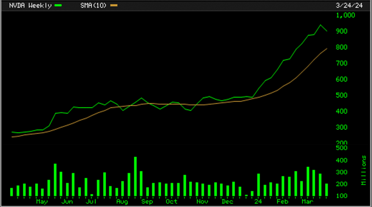Select the Dec month label on time axis
Viewport: 372px width, 207px height.
pos(227,201)
